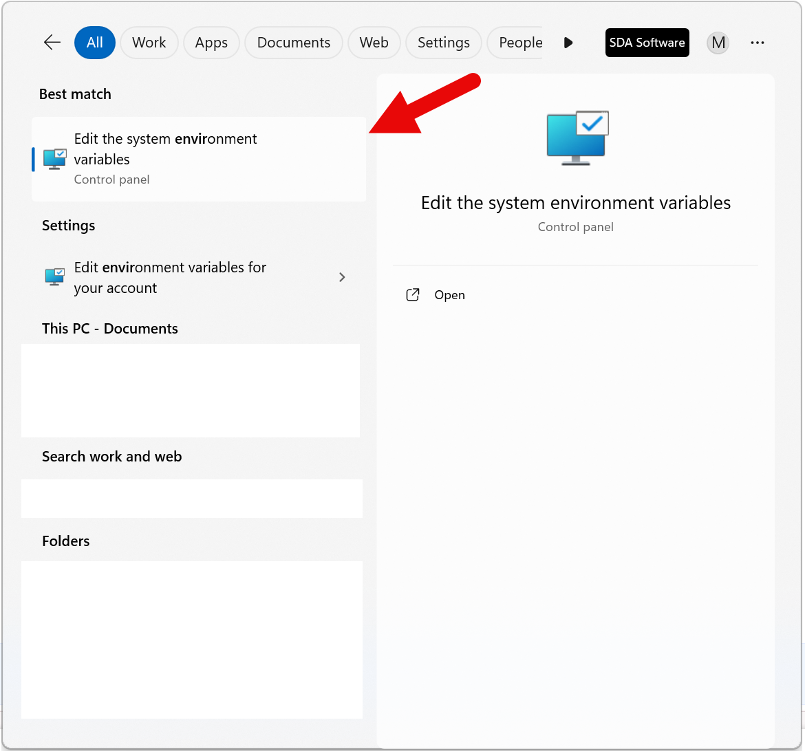The width and height of the screenshot is (805, 751).
Task: Open Edit environment variables for your account
Action: [x=170, y=277]
